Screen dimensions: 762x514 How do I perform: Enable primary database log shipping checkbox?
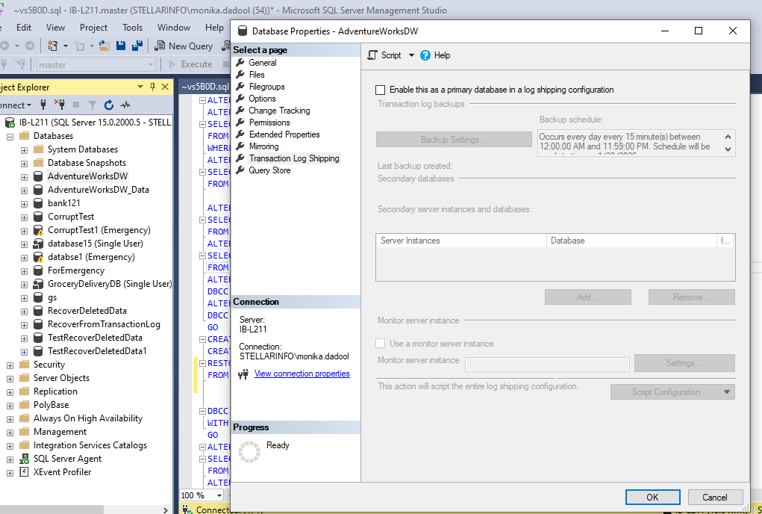tap(380, 90)
